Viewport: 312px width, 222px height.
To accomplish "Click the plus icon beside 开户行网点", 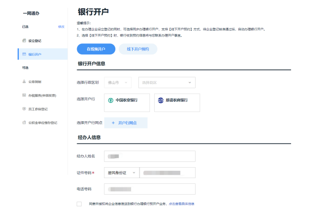I will [x=113, y=123].
